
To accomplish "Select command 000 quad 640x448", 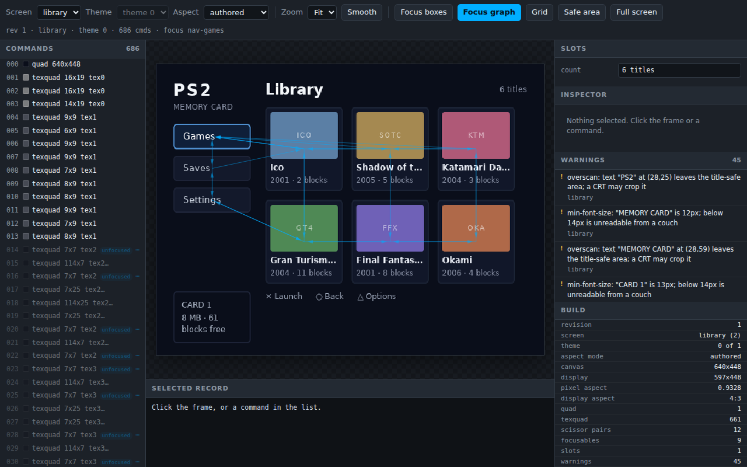I will click(73, 64).
